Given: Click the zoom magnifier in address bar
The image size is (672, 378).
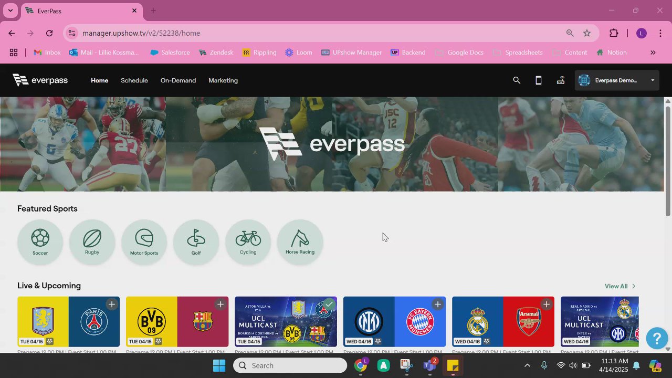Looking at the screenshot, I should (570, 33).
